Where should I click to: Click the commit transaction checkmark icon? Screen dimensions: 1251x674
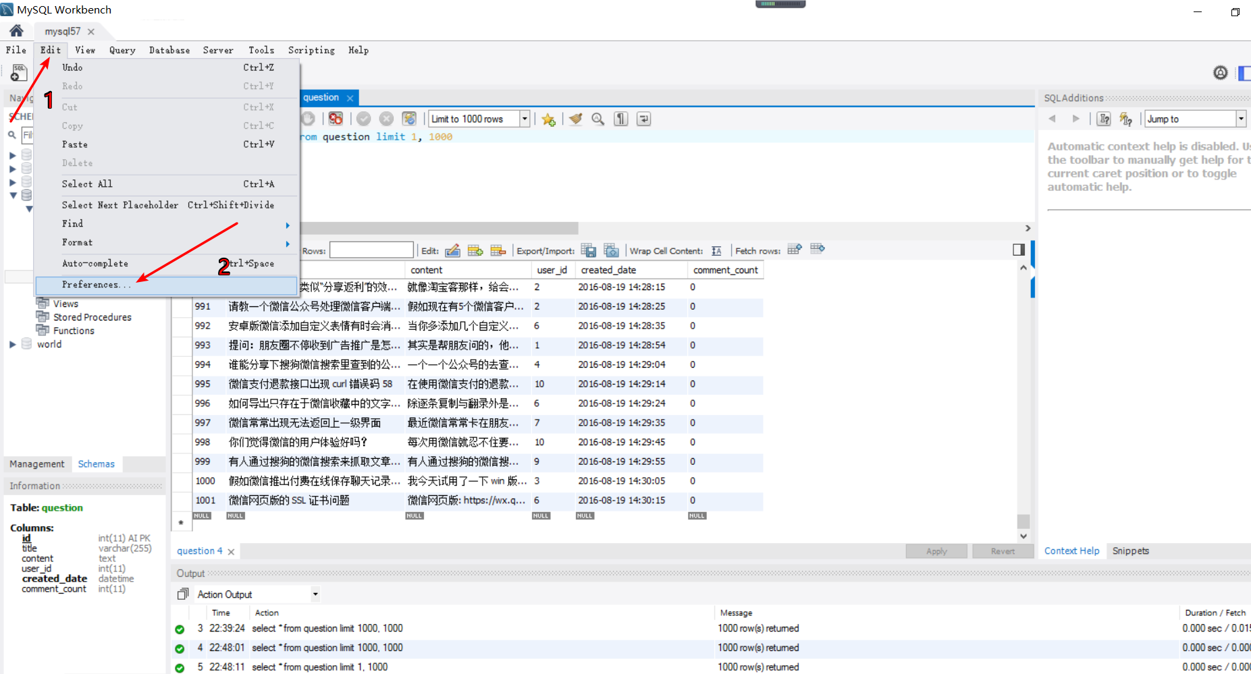click(364, 119)
